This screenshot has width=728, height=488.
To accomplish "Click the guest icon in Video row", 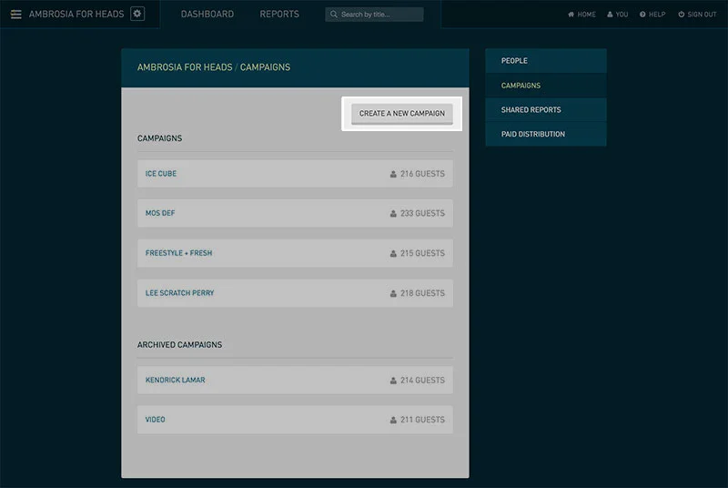I will coord(393,420).
